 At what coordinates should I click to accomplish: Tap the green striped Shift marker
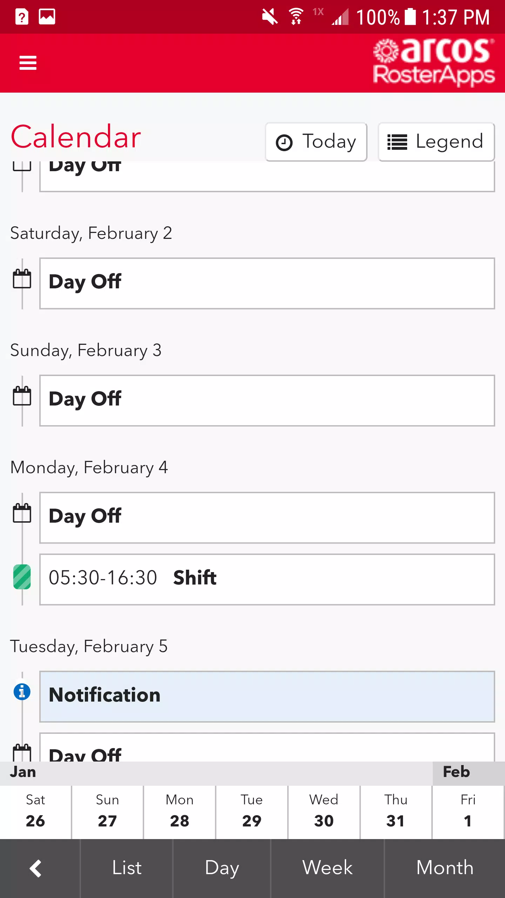(22, 577)
